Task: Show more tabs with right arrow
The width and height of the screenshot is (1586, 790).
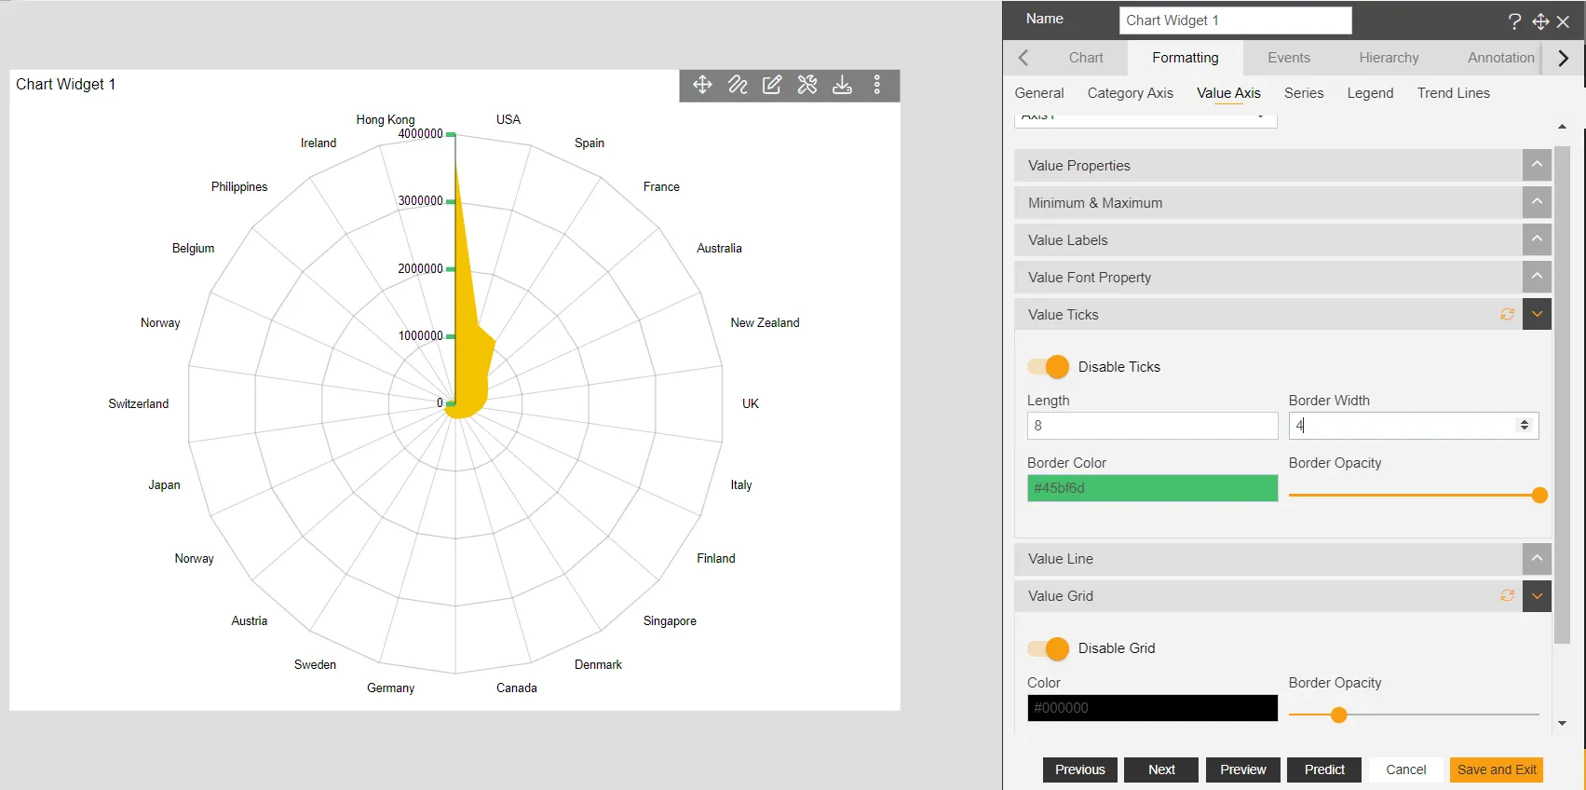Action: pyautogui.click(x=1564, y=58)
